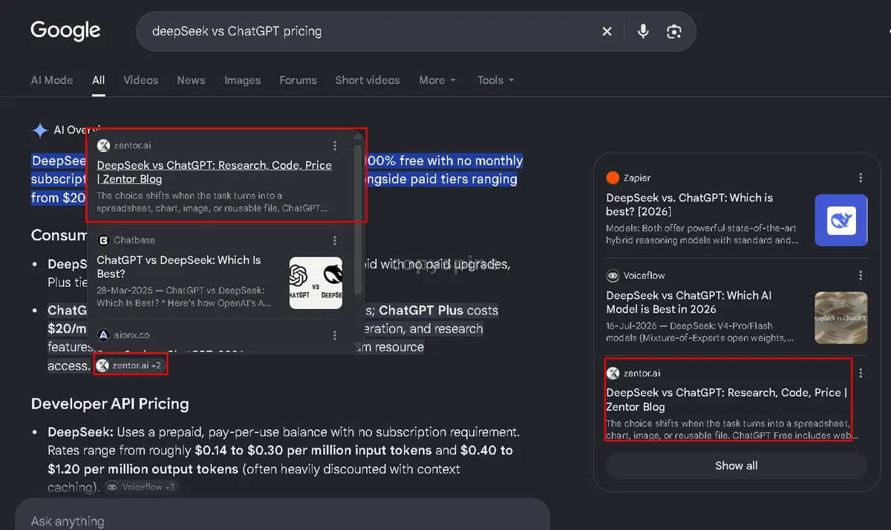Open the Videos tab
Image resolution: width=891 pixels, height=530 pixels.
pyautogui.click(x=141, y=80)
